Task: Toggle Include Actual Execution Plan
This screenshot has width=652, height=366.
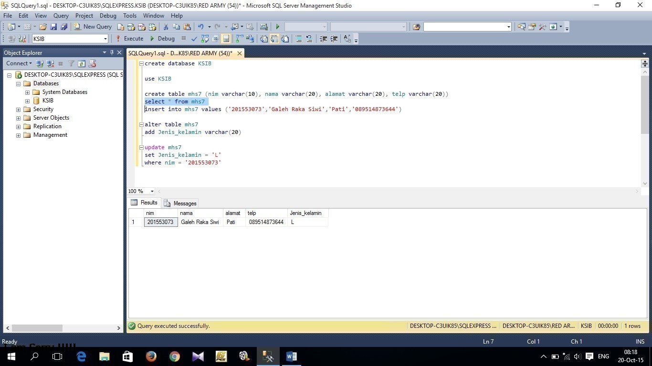Action: click(x=240, y=39)
